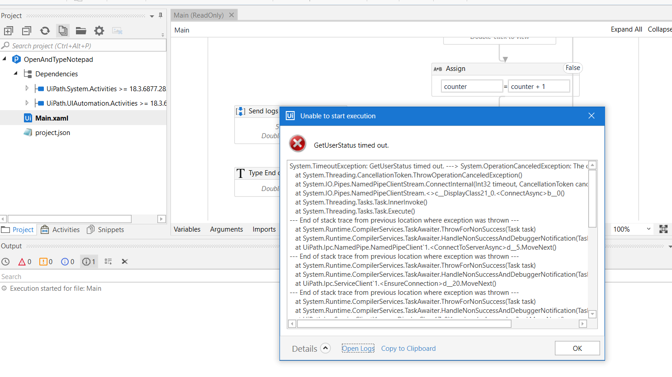This screenshot has width=672, height=377.
Task: Collapse the Dependencies node
Action: [x=15, y=74]
